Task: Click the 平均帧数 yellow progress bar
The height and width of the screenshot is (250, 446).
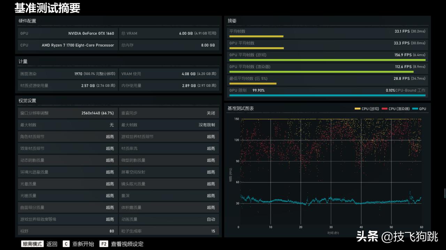Action: click(x=256, y=36)
